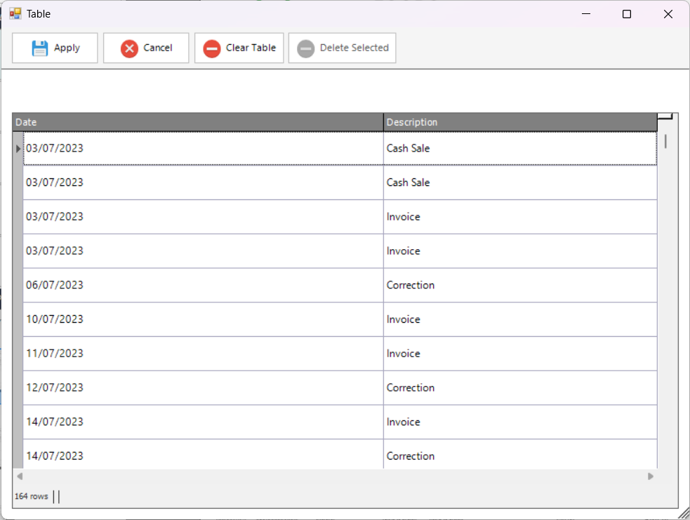Click row header of the 10/07/2023 row
Screen dimensions: 690x520
coord(18,319)
